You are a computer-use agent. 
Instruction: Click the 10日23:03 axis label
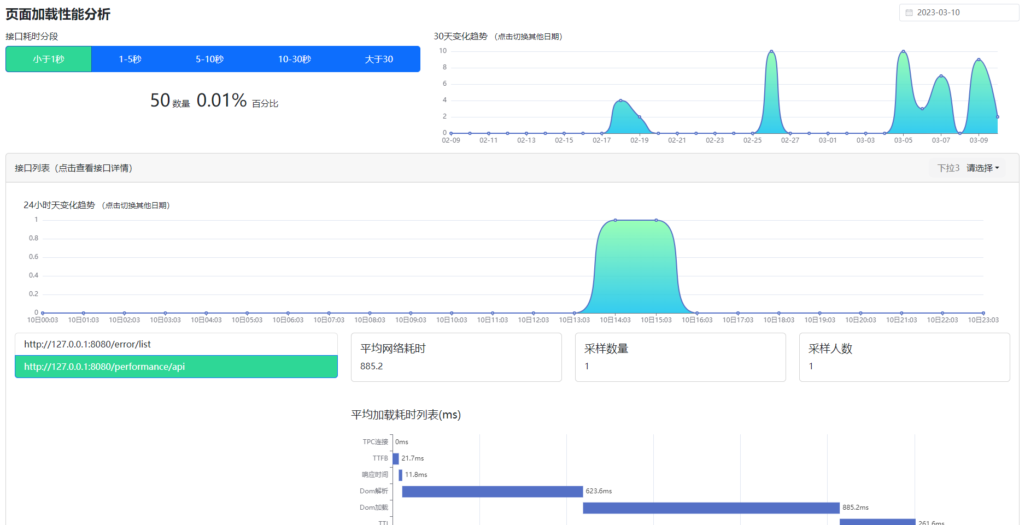[x=983, y=320]
